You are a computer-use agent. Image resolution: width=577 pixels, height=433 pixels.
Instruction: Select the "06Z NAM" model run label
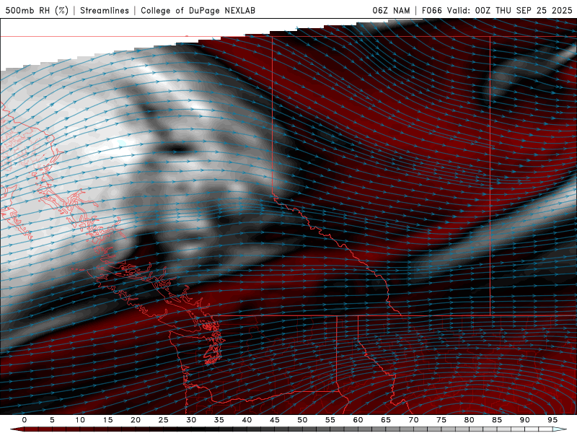(x=391, y=10)
